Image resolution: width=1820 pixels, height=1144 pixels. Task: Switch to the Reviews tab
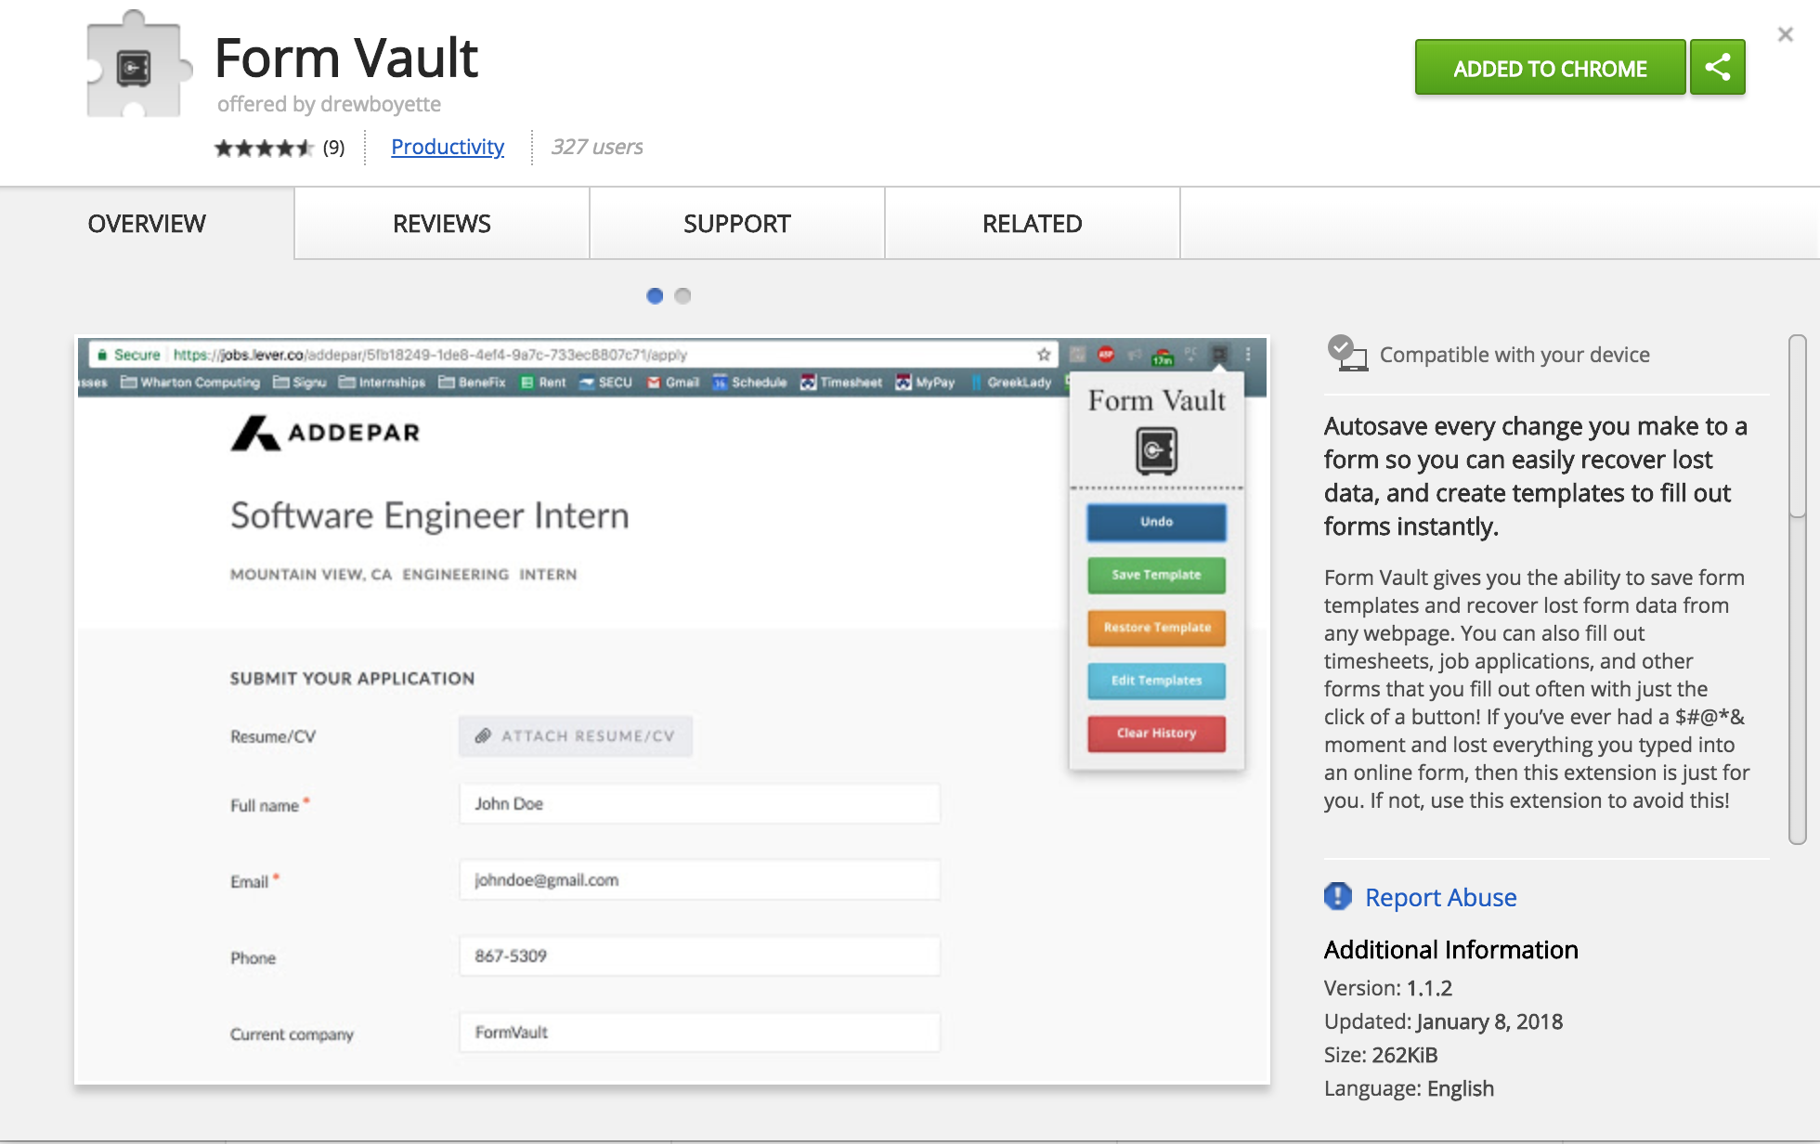(x=441, y=221)
